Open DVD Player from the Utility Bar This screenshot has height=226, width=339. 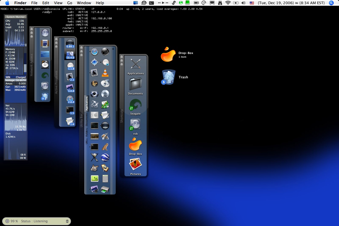[105, 94]
